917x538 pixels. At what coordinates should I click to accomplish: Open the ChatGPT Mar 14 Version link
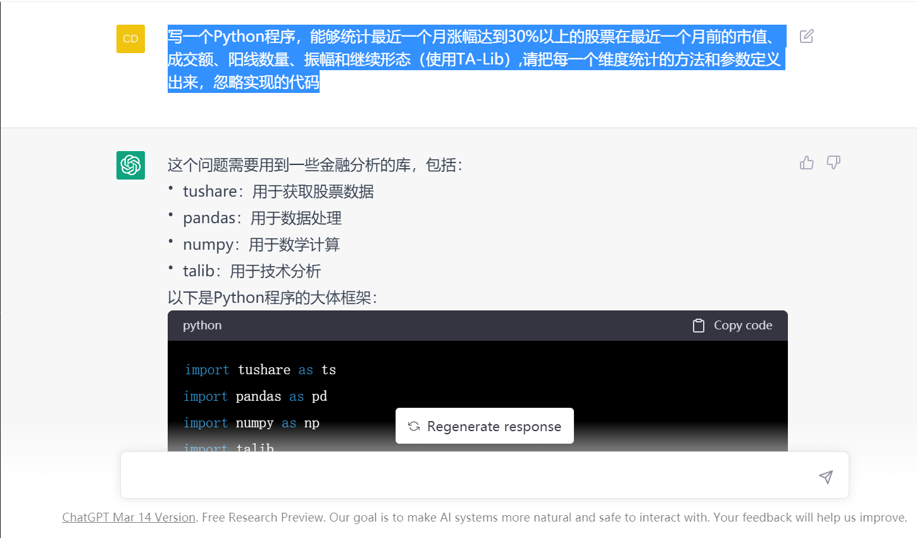pyautogui.click(x=128, y=517)
